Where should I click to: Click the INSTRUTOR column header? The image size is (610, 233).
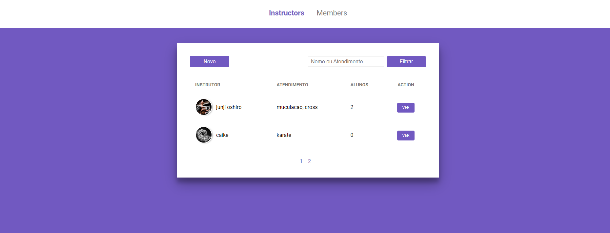click(x=208, y=85)
